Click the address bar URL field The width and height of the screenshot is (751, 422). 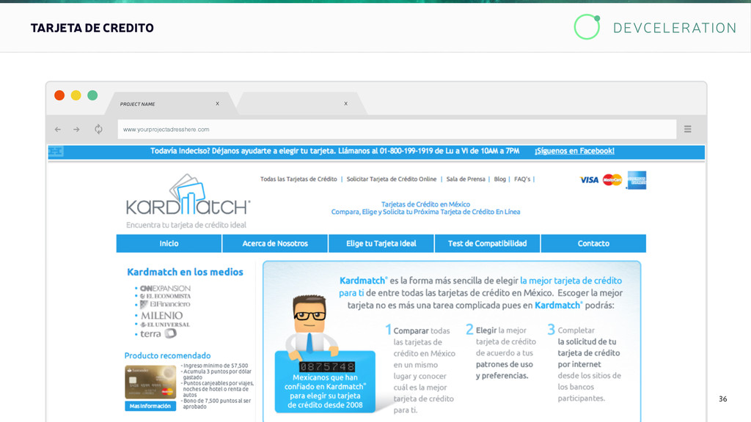click(397, 129)
